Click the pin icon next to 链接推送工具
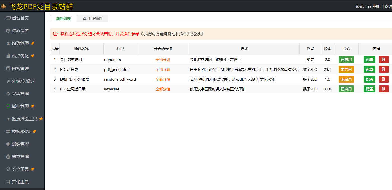 (x=41, y=119)
